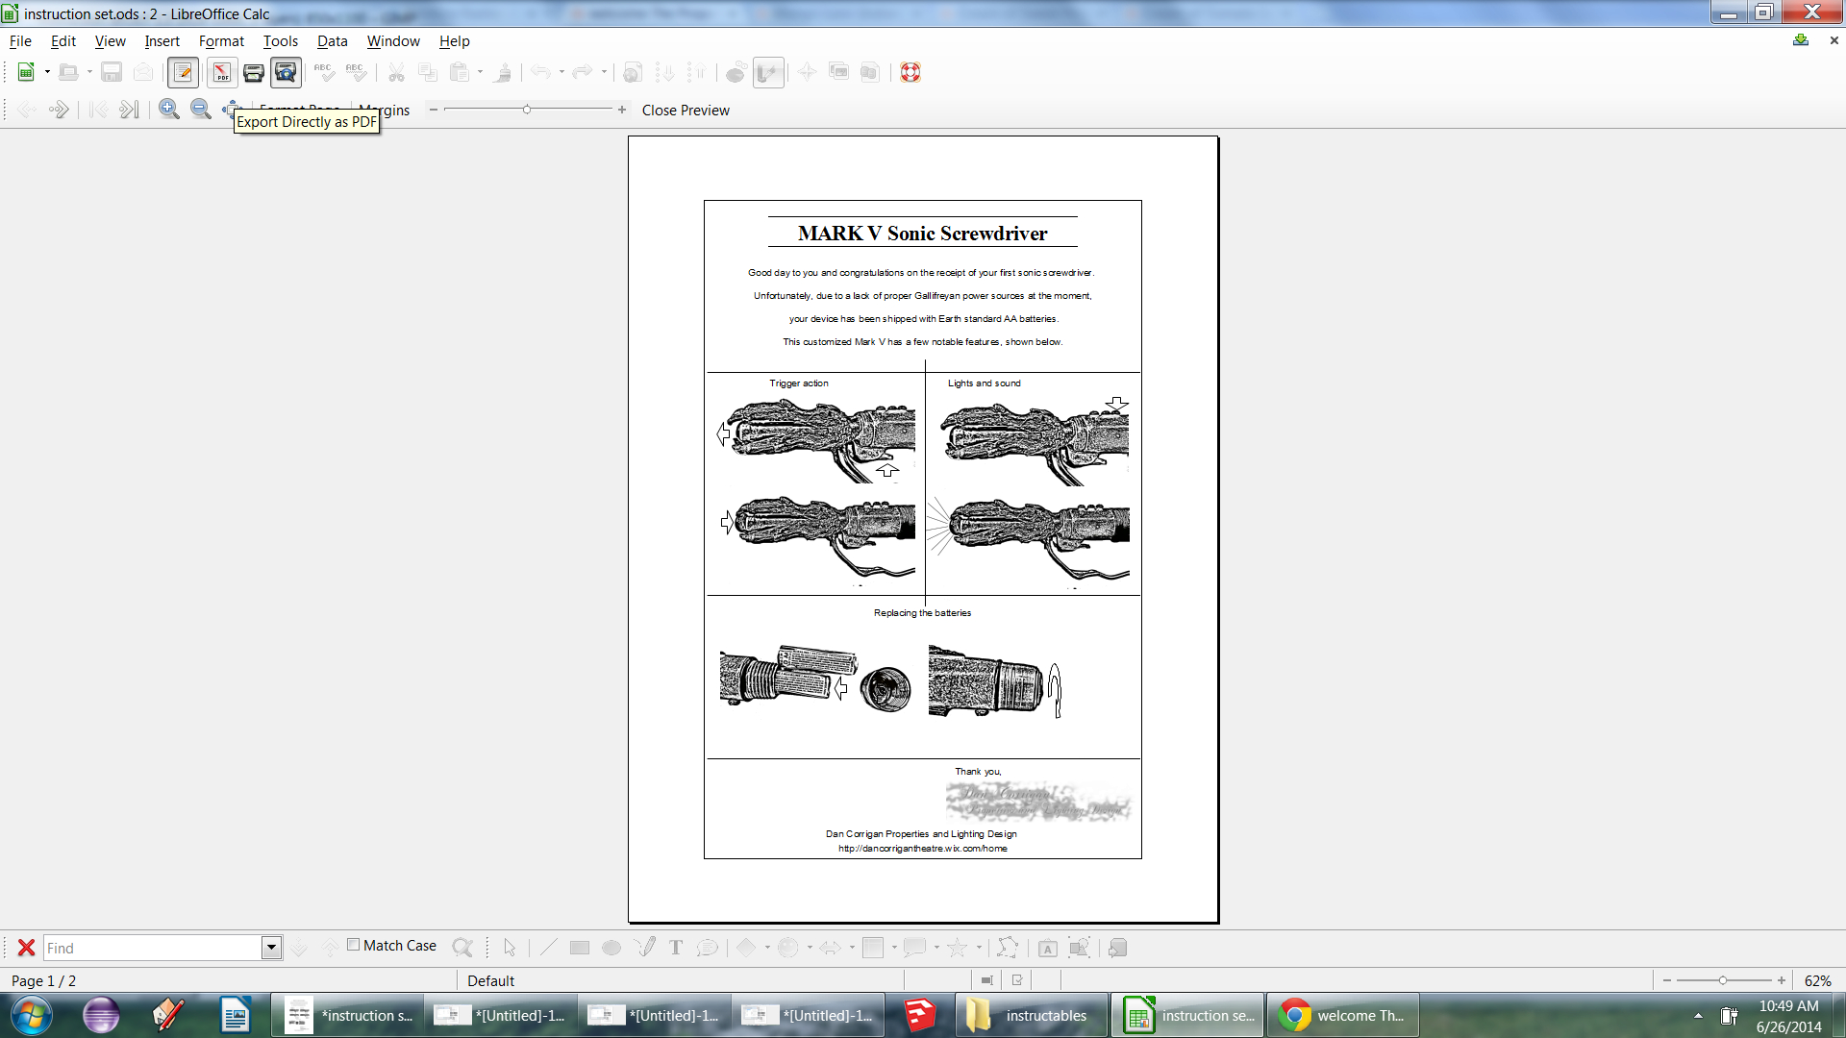Open the Format menu
This screenshot has width=1846, height=1038.
coord(221,41)
